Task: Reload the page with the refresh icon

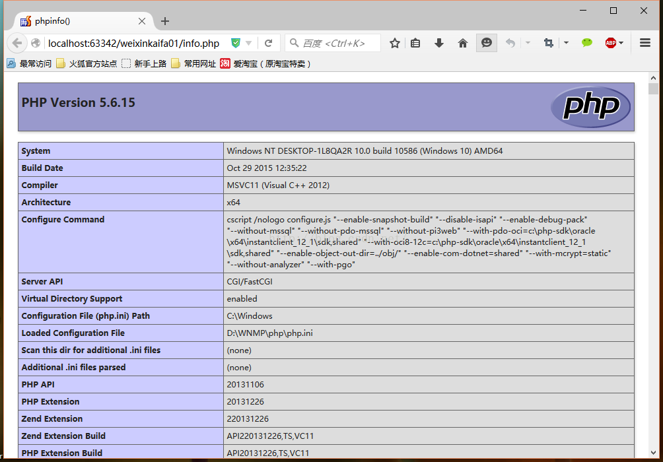Action: (x=268, y=43)
